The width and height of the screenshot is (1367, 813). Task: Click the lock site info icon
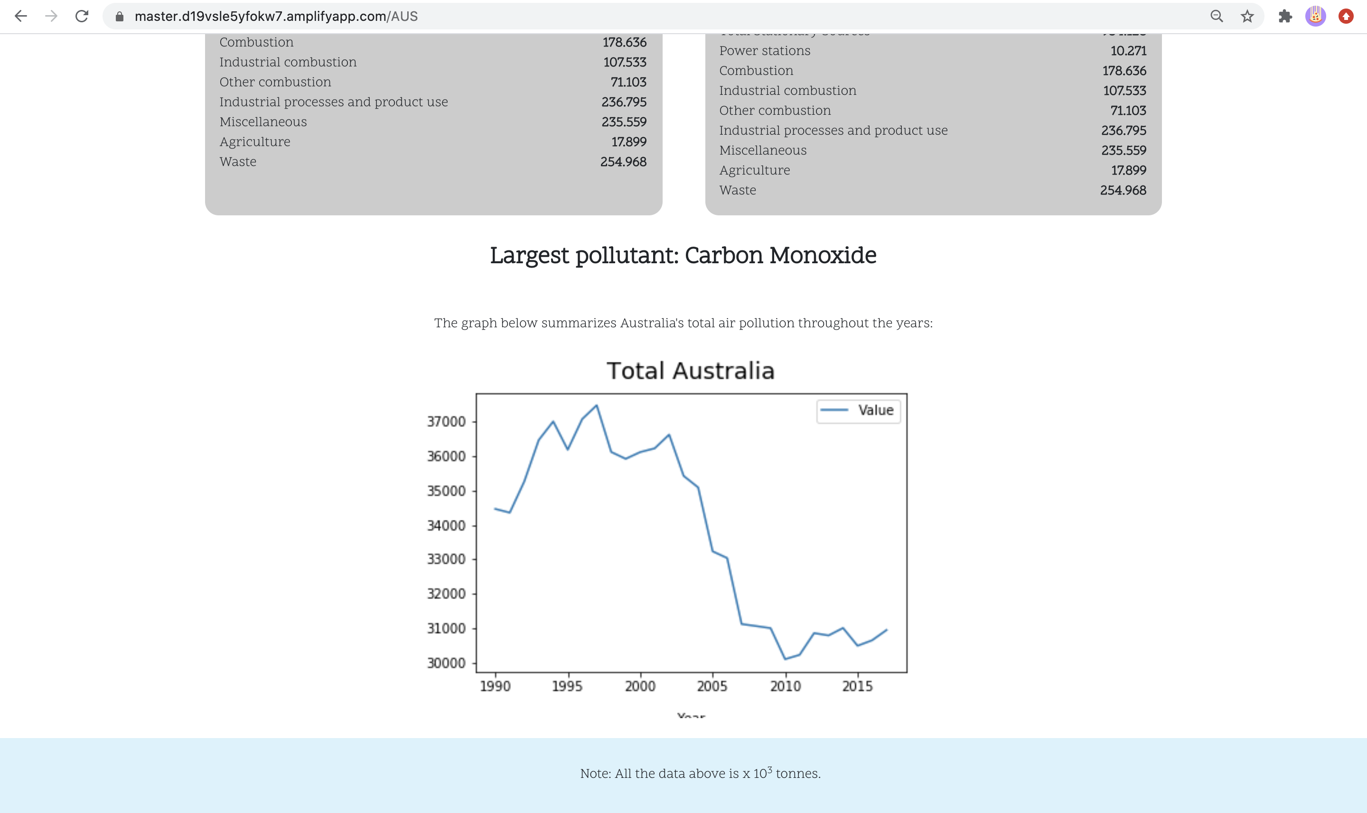point(120,17)
